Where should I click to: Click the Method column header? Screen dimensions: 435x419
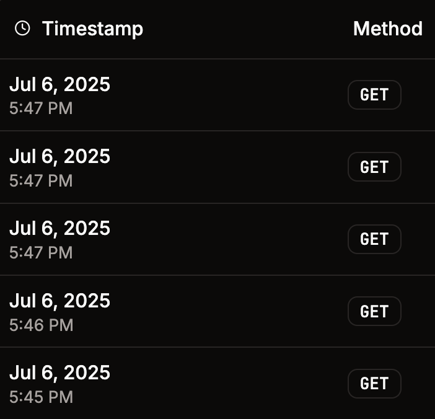pyautogui.click(x=387, y=29)
